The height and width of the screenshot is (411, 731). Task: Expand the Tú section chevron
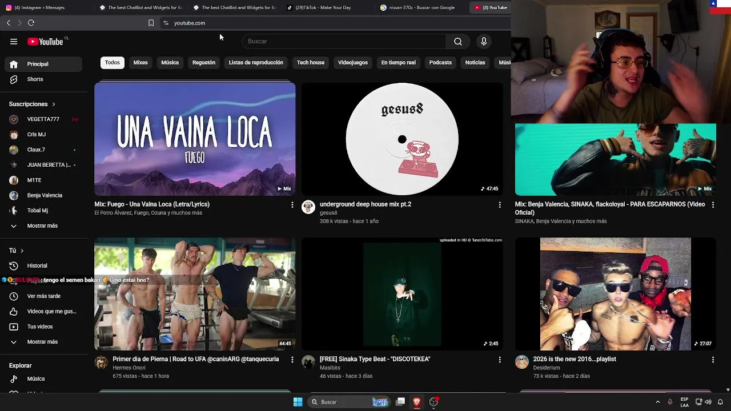pyautogui.click(x=22, y=251)
